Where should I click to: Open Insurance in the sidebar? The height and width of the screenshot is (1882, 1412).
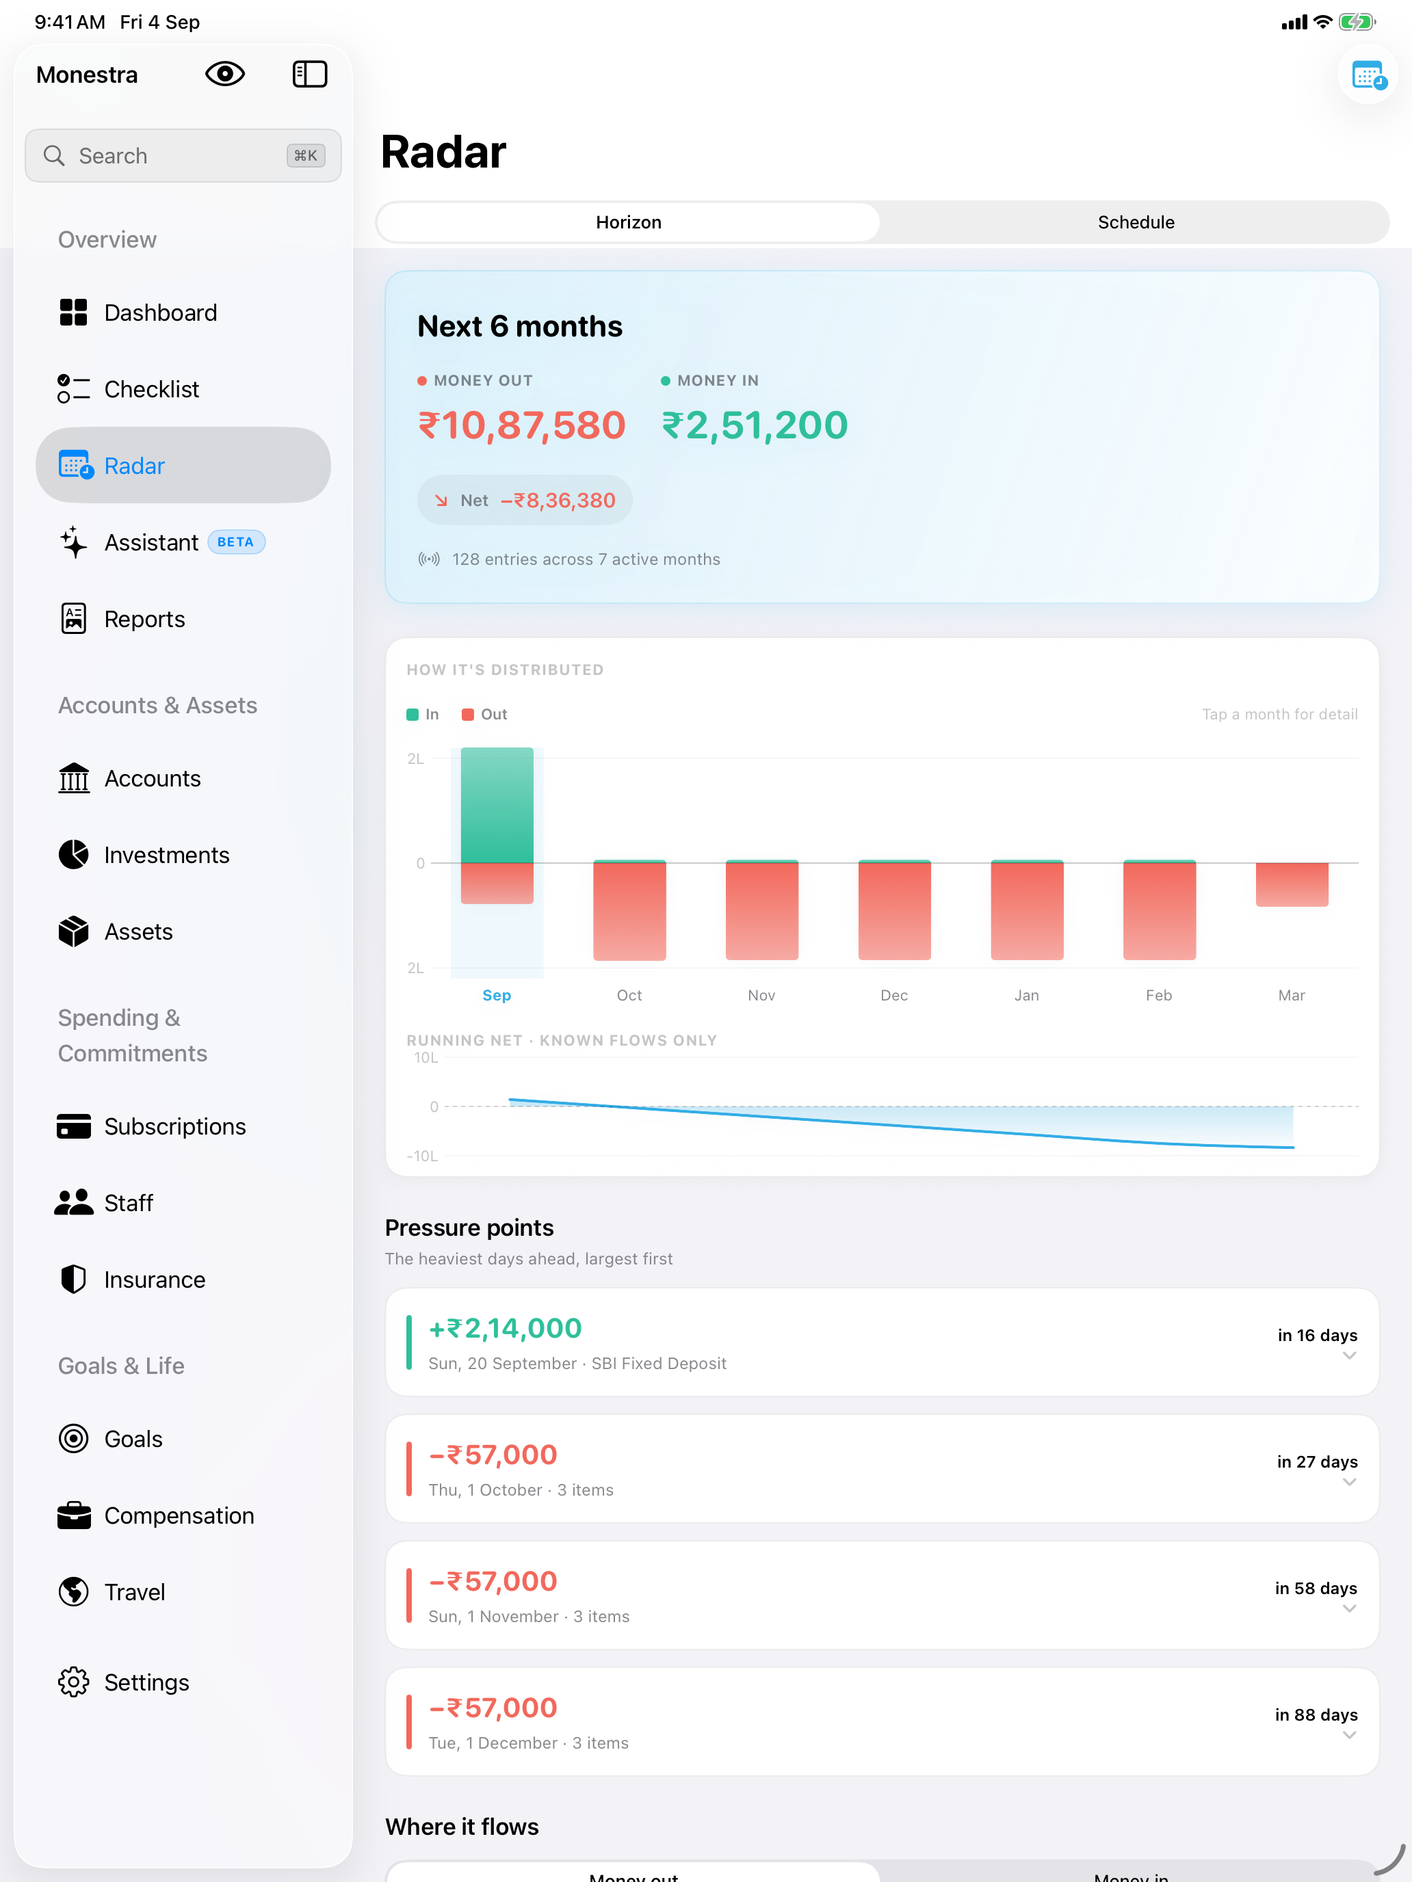(x=183, y=1280)
